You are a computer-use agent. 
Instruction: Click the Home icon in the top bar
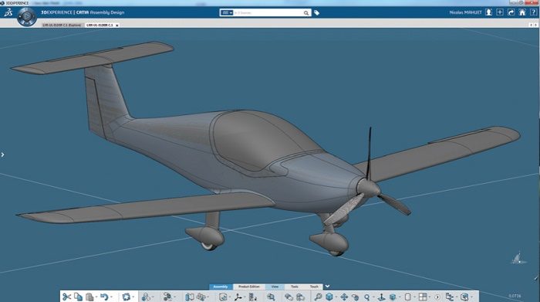[x=522, y=12]
